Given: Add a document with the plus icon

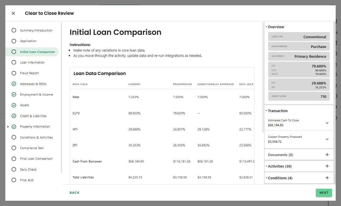Looking at the screenshot, I should pyautogui.click(x=327, y=155).
